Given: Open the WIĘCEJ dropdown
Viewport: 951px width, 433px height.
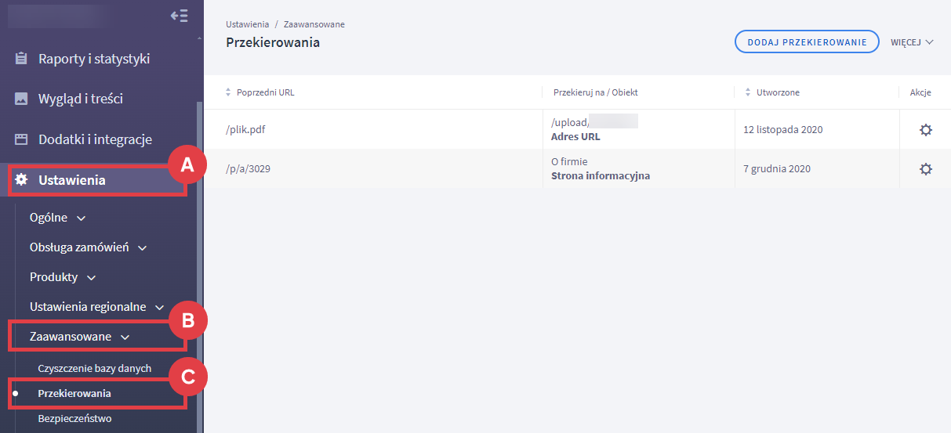Looking at the screenshot, I should (912, 42).
